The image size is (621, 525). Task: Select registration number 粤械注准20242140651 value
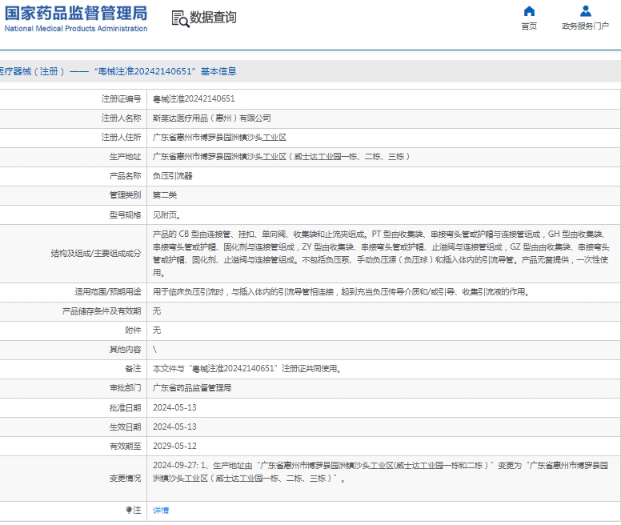click(x=194, y=99)
